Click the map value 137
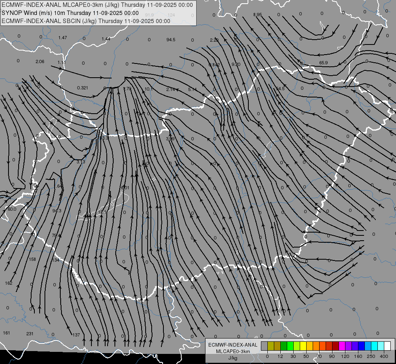Image resolution: width=396 pixels, height=364 pixels. point(76,335)
